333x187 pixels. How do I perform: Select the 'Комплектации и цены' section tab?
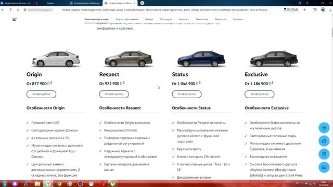pos(96,19)
